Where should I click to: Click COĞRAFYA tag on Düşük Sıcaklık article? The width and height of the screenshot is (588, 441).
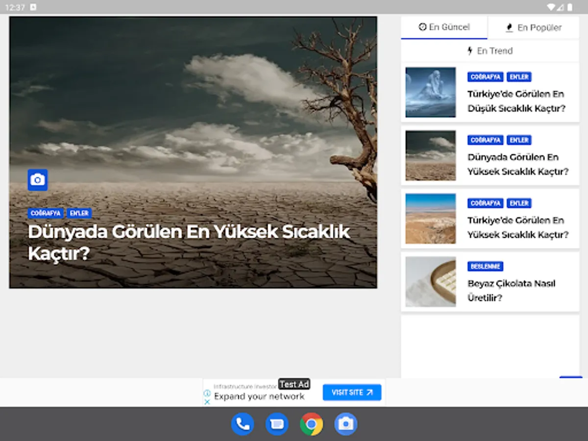486,77
